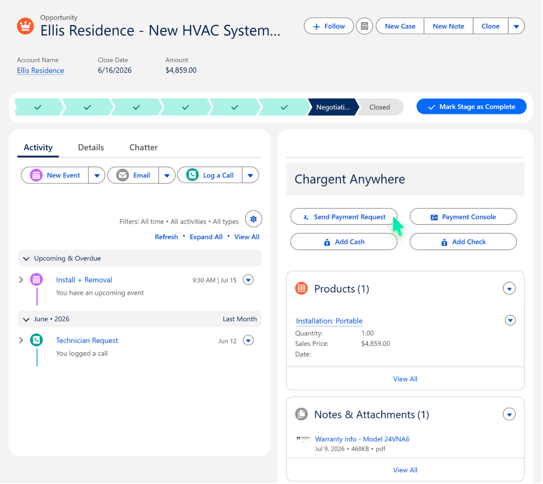543x484 pixels.
Task: Select the Closed stage in path
Action: pyautogui.click(x=380, y=107)
